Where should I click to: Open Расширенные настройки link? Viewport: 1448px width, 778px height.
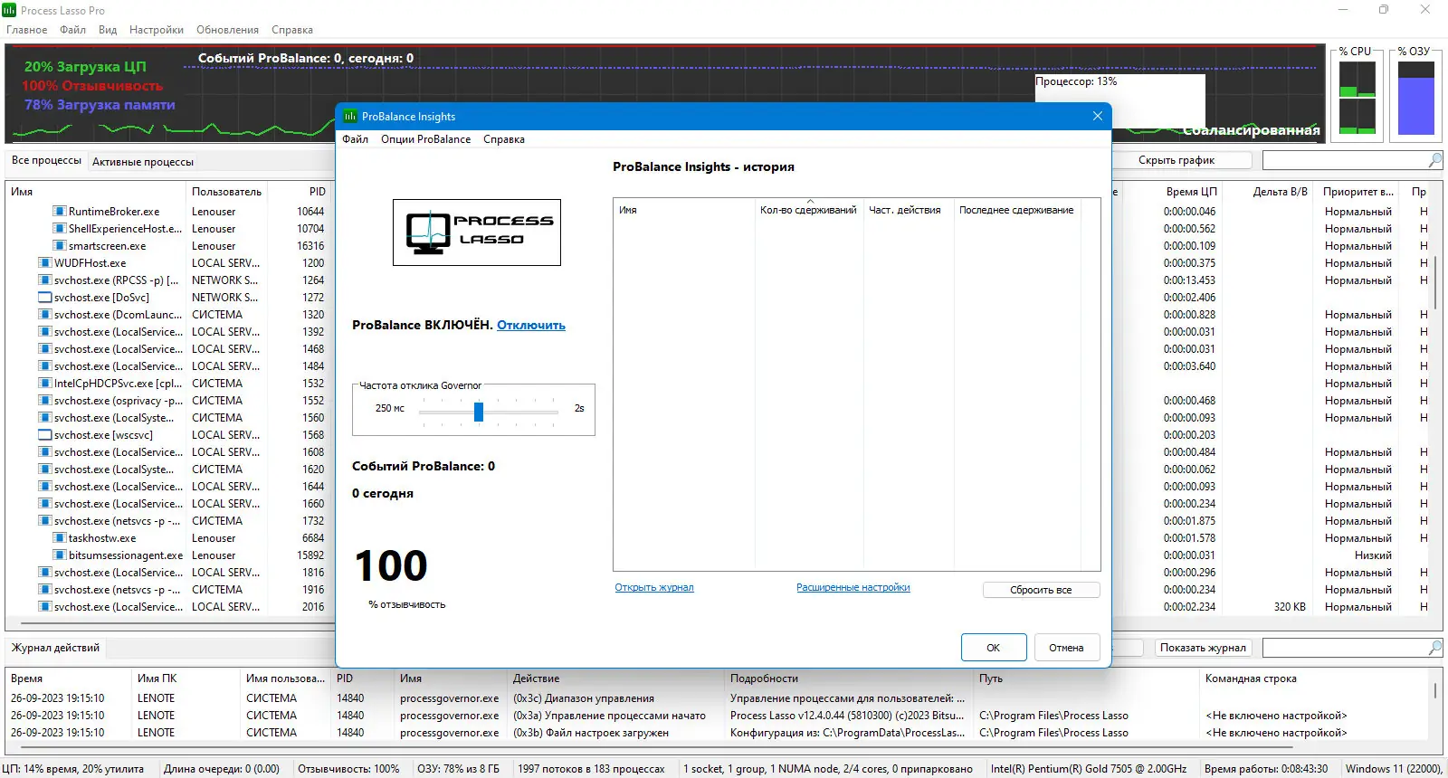point(853,588)
